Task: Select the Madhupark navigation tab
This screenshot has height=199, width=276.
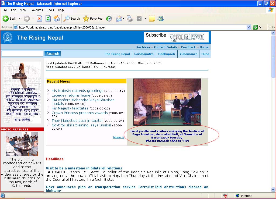Action: (167, 54)
